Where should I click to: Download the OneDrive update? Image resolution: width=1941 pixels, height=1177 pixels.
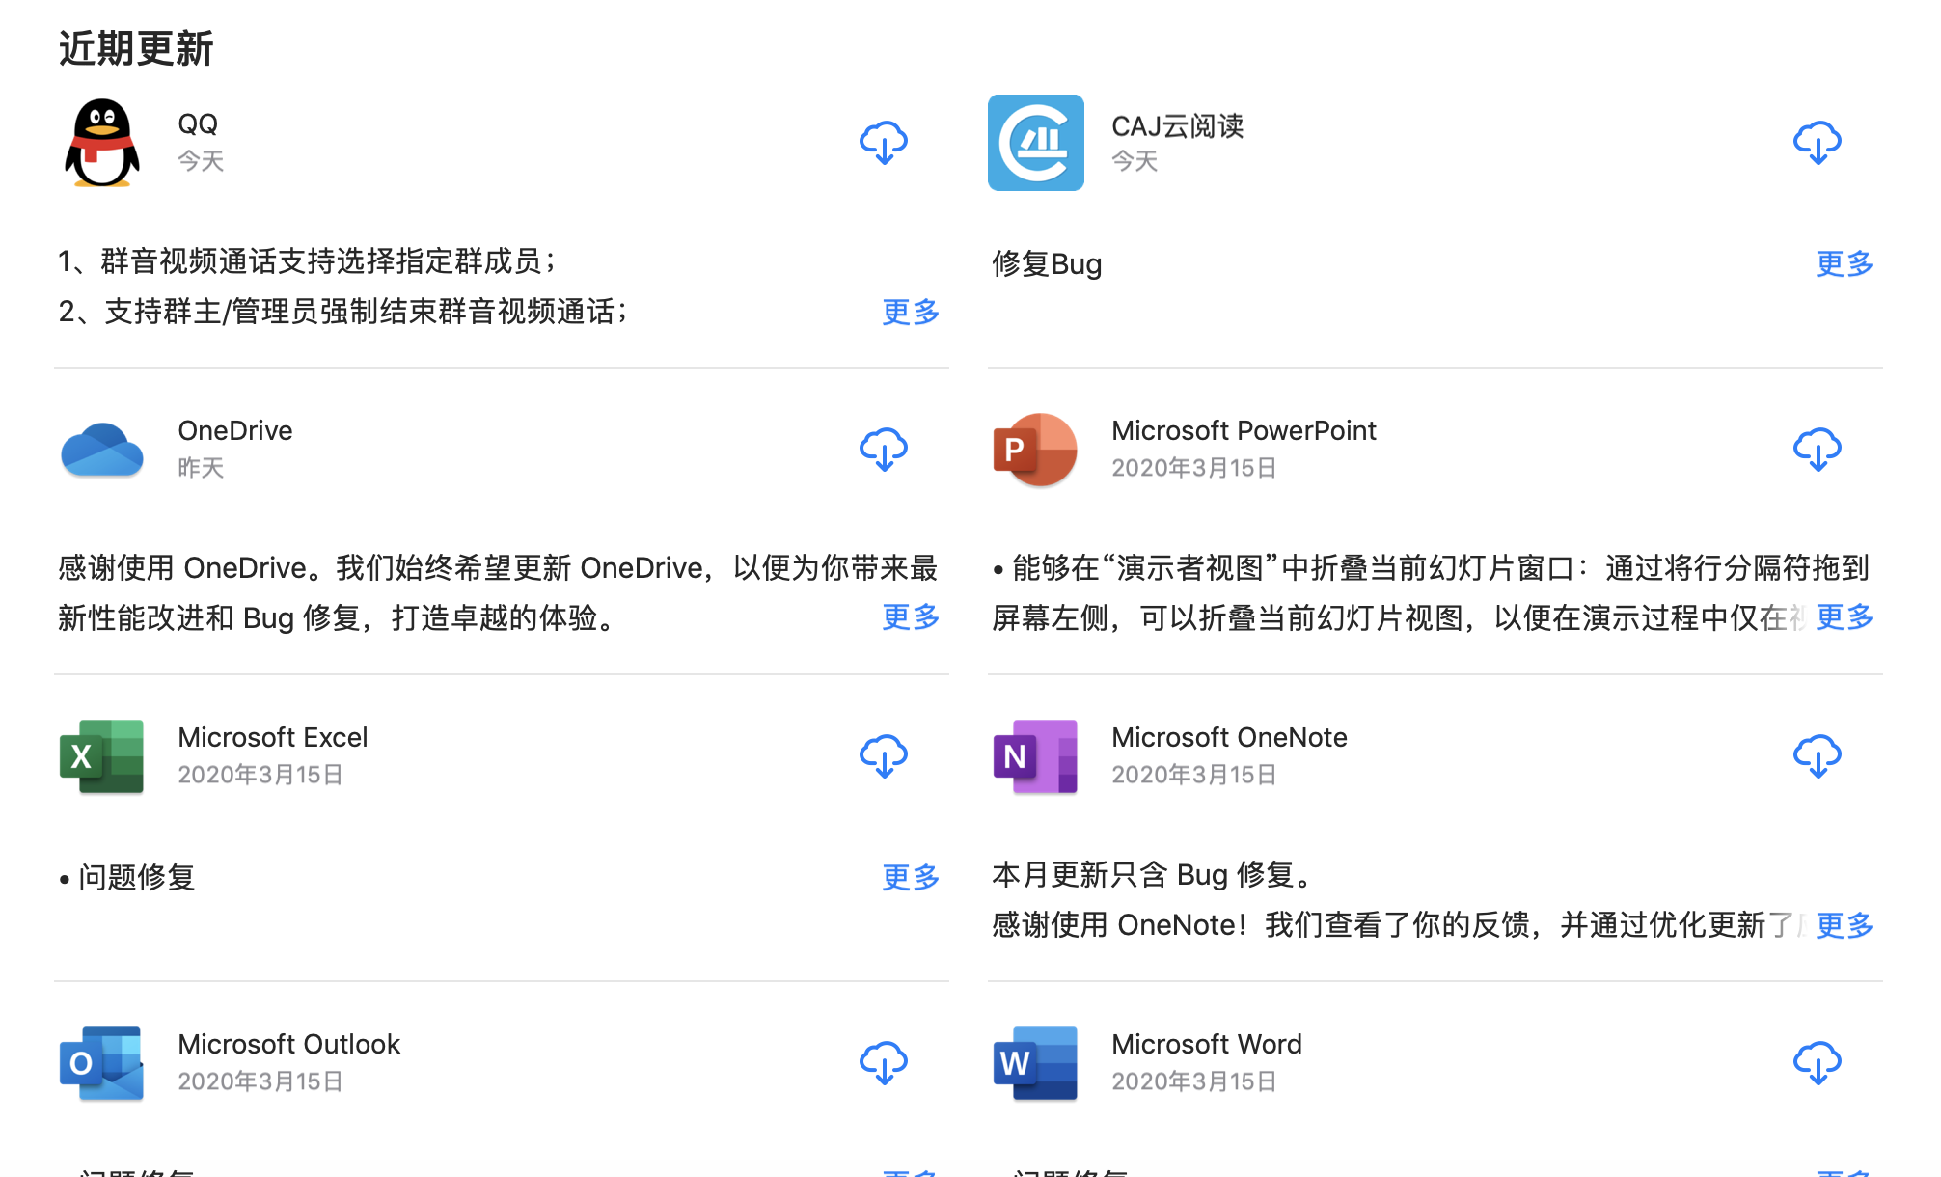tap(883, 450)
